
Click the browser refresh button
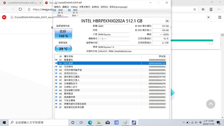point(20,9)
